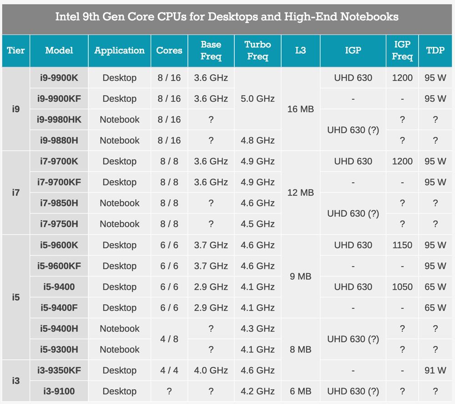Click 'Desktop' in the i7-9700K row
The width and height of the screenshot is (455, 404).
(x=120, y=162)
